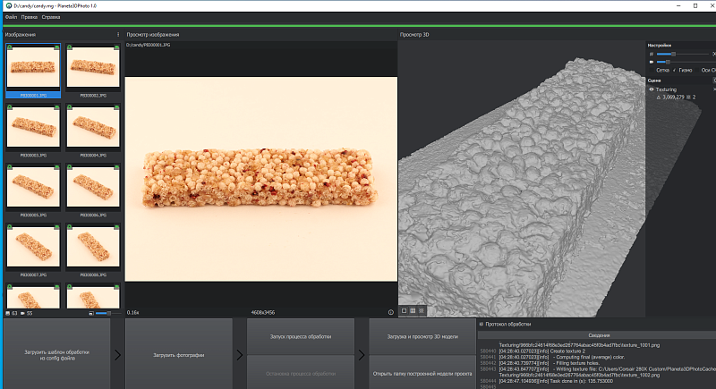The width and height of the screenshot is (716, 389).
Task: Toggle visibility of the Texturing scene item
Action: [x=652, y=89]
